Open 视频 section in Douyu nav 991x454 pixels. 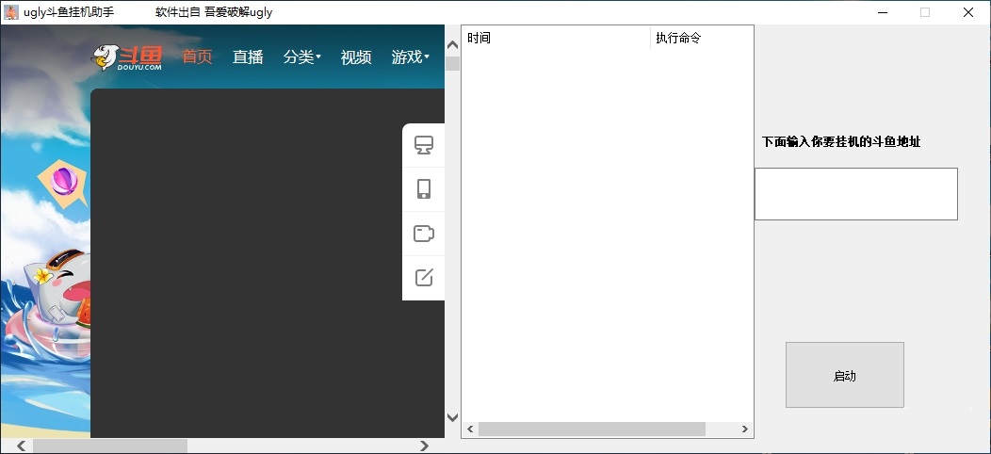[x=356, y=57]
